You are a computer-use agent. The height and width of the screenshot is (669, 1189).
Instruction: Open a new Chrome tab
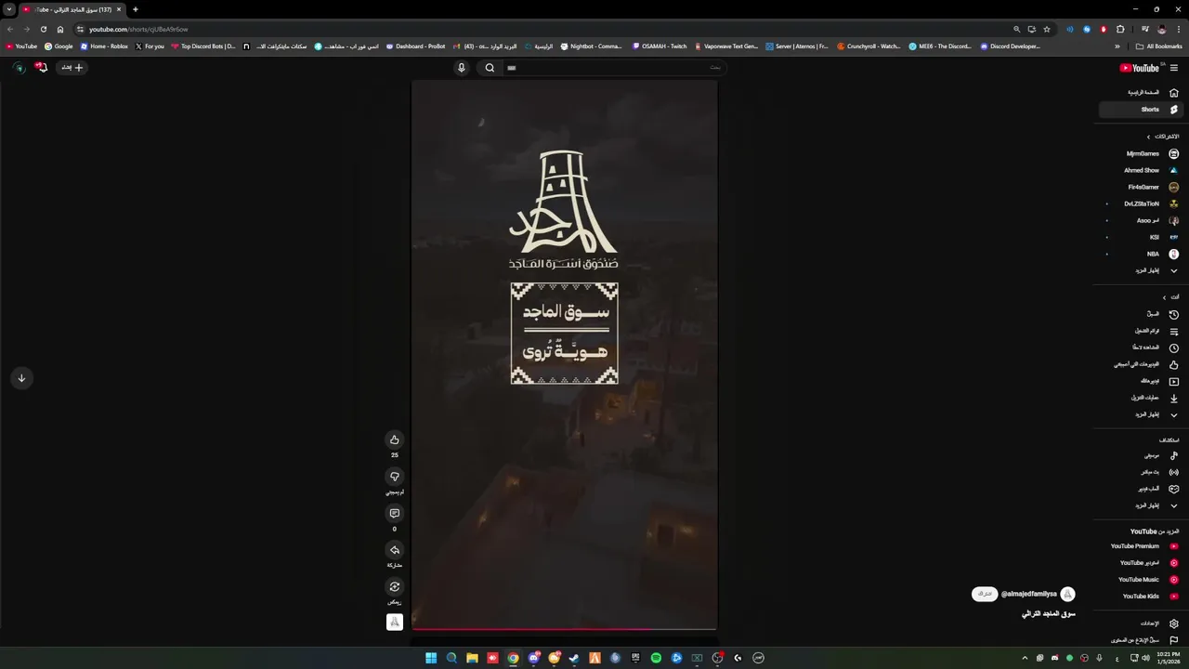point(136,9)
